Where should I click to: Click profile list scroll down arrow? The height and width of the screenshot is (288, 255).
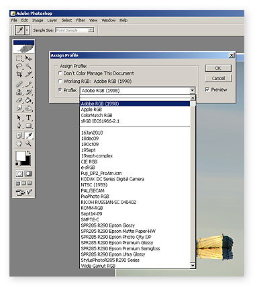(193, 266)
